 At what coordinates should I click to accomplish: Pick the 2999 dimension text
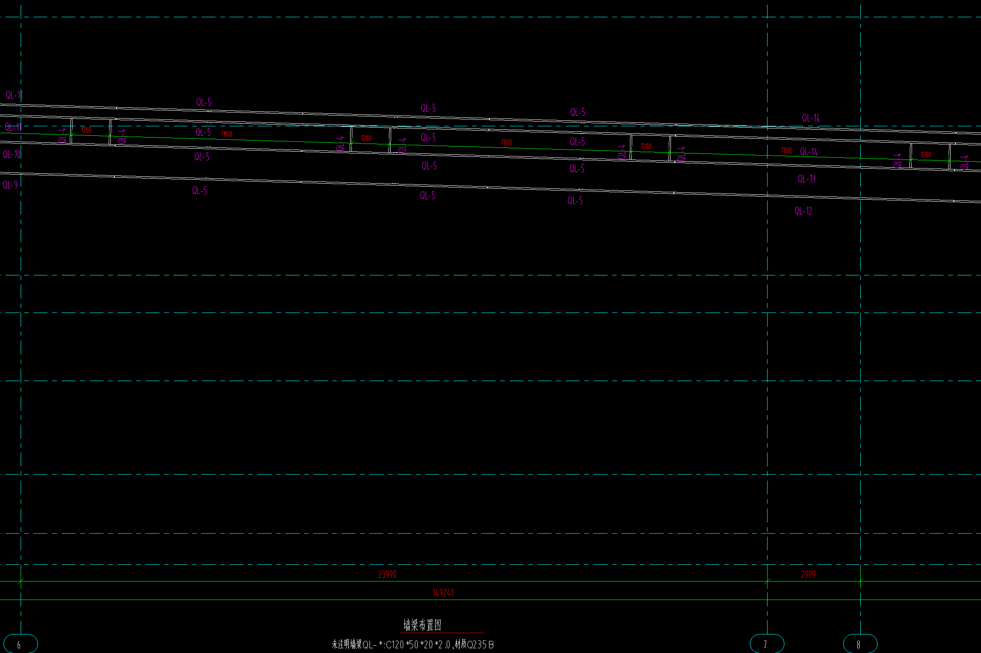(x=808, y=575)
